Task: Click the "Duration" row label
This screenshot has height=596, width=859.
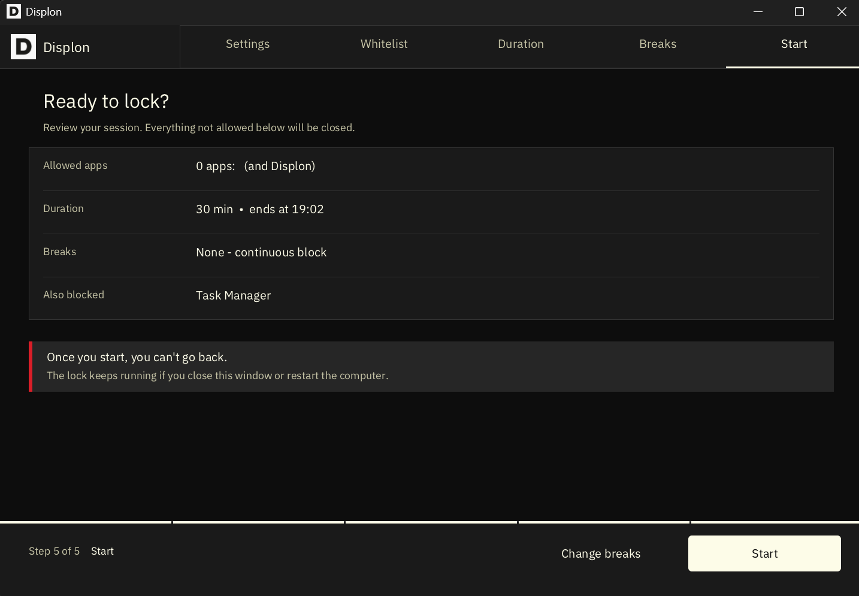Action: (63, 208)
